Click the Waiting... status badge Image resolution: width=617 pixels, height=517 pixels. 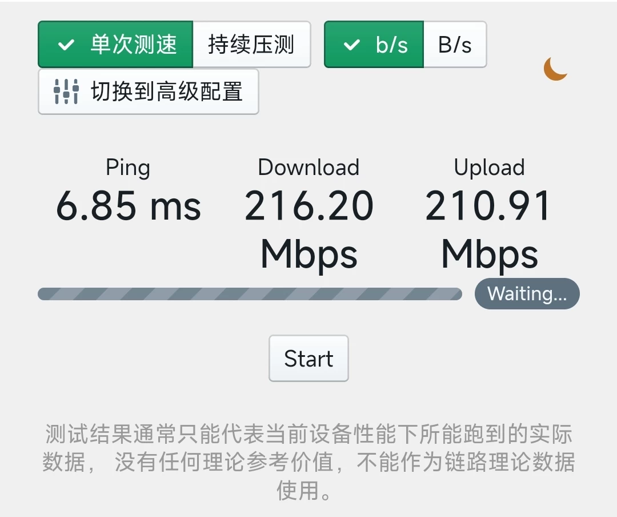pyautogui.click(x=527, y=293)
